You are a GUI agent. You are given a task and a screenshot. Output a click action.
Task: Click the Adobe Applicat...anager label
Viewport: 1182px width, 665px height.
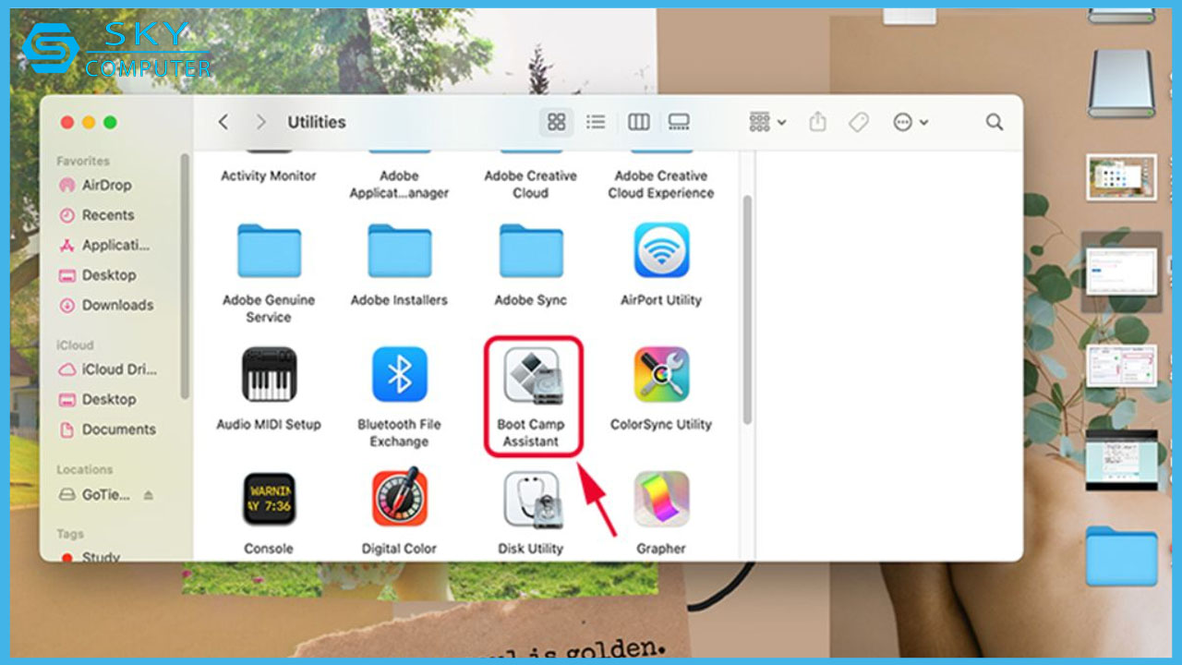[x=399, y=184]
